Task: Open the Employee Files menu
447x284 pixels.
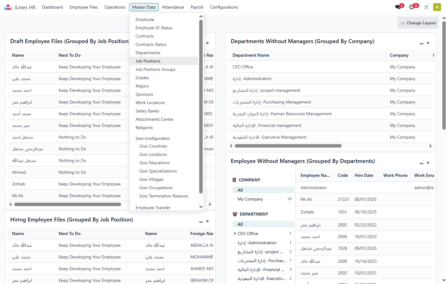Action: click(x=83, y=7)
